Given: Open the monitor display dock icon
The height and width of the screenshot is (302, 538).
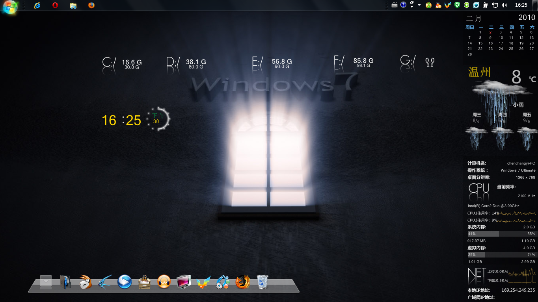Looking at the screenshot, I should coord(184,282).
